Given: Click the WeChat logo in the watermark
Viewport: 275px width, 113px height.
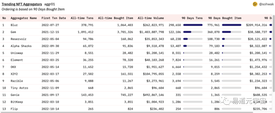Looking at the screenshot, I should click(225, 102).
